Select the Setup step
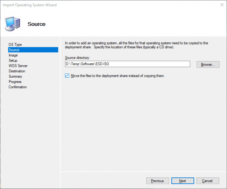The image size is (227, 189). tap(13, 60)
